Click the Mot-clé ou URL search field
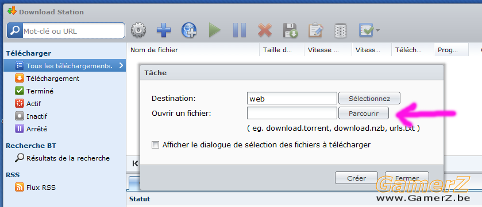The height and width of the screenshot is (207, 482). [x=74, y=31]
